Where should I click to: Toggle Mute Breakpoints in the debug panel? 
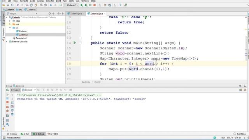(x=7, y=111)
